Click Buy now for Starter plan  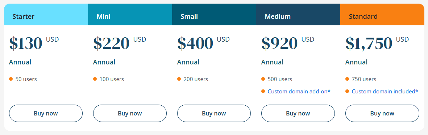[46, 113]
